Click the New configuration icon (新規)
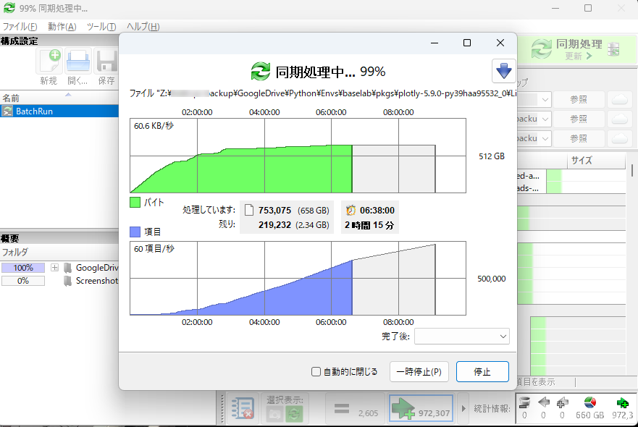 coord(49,62)
